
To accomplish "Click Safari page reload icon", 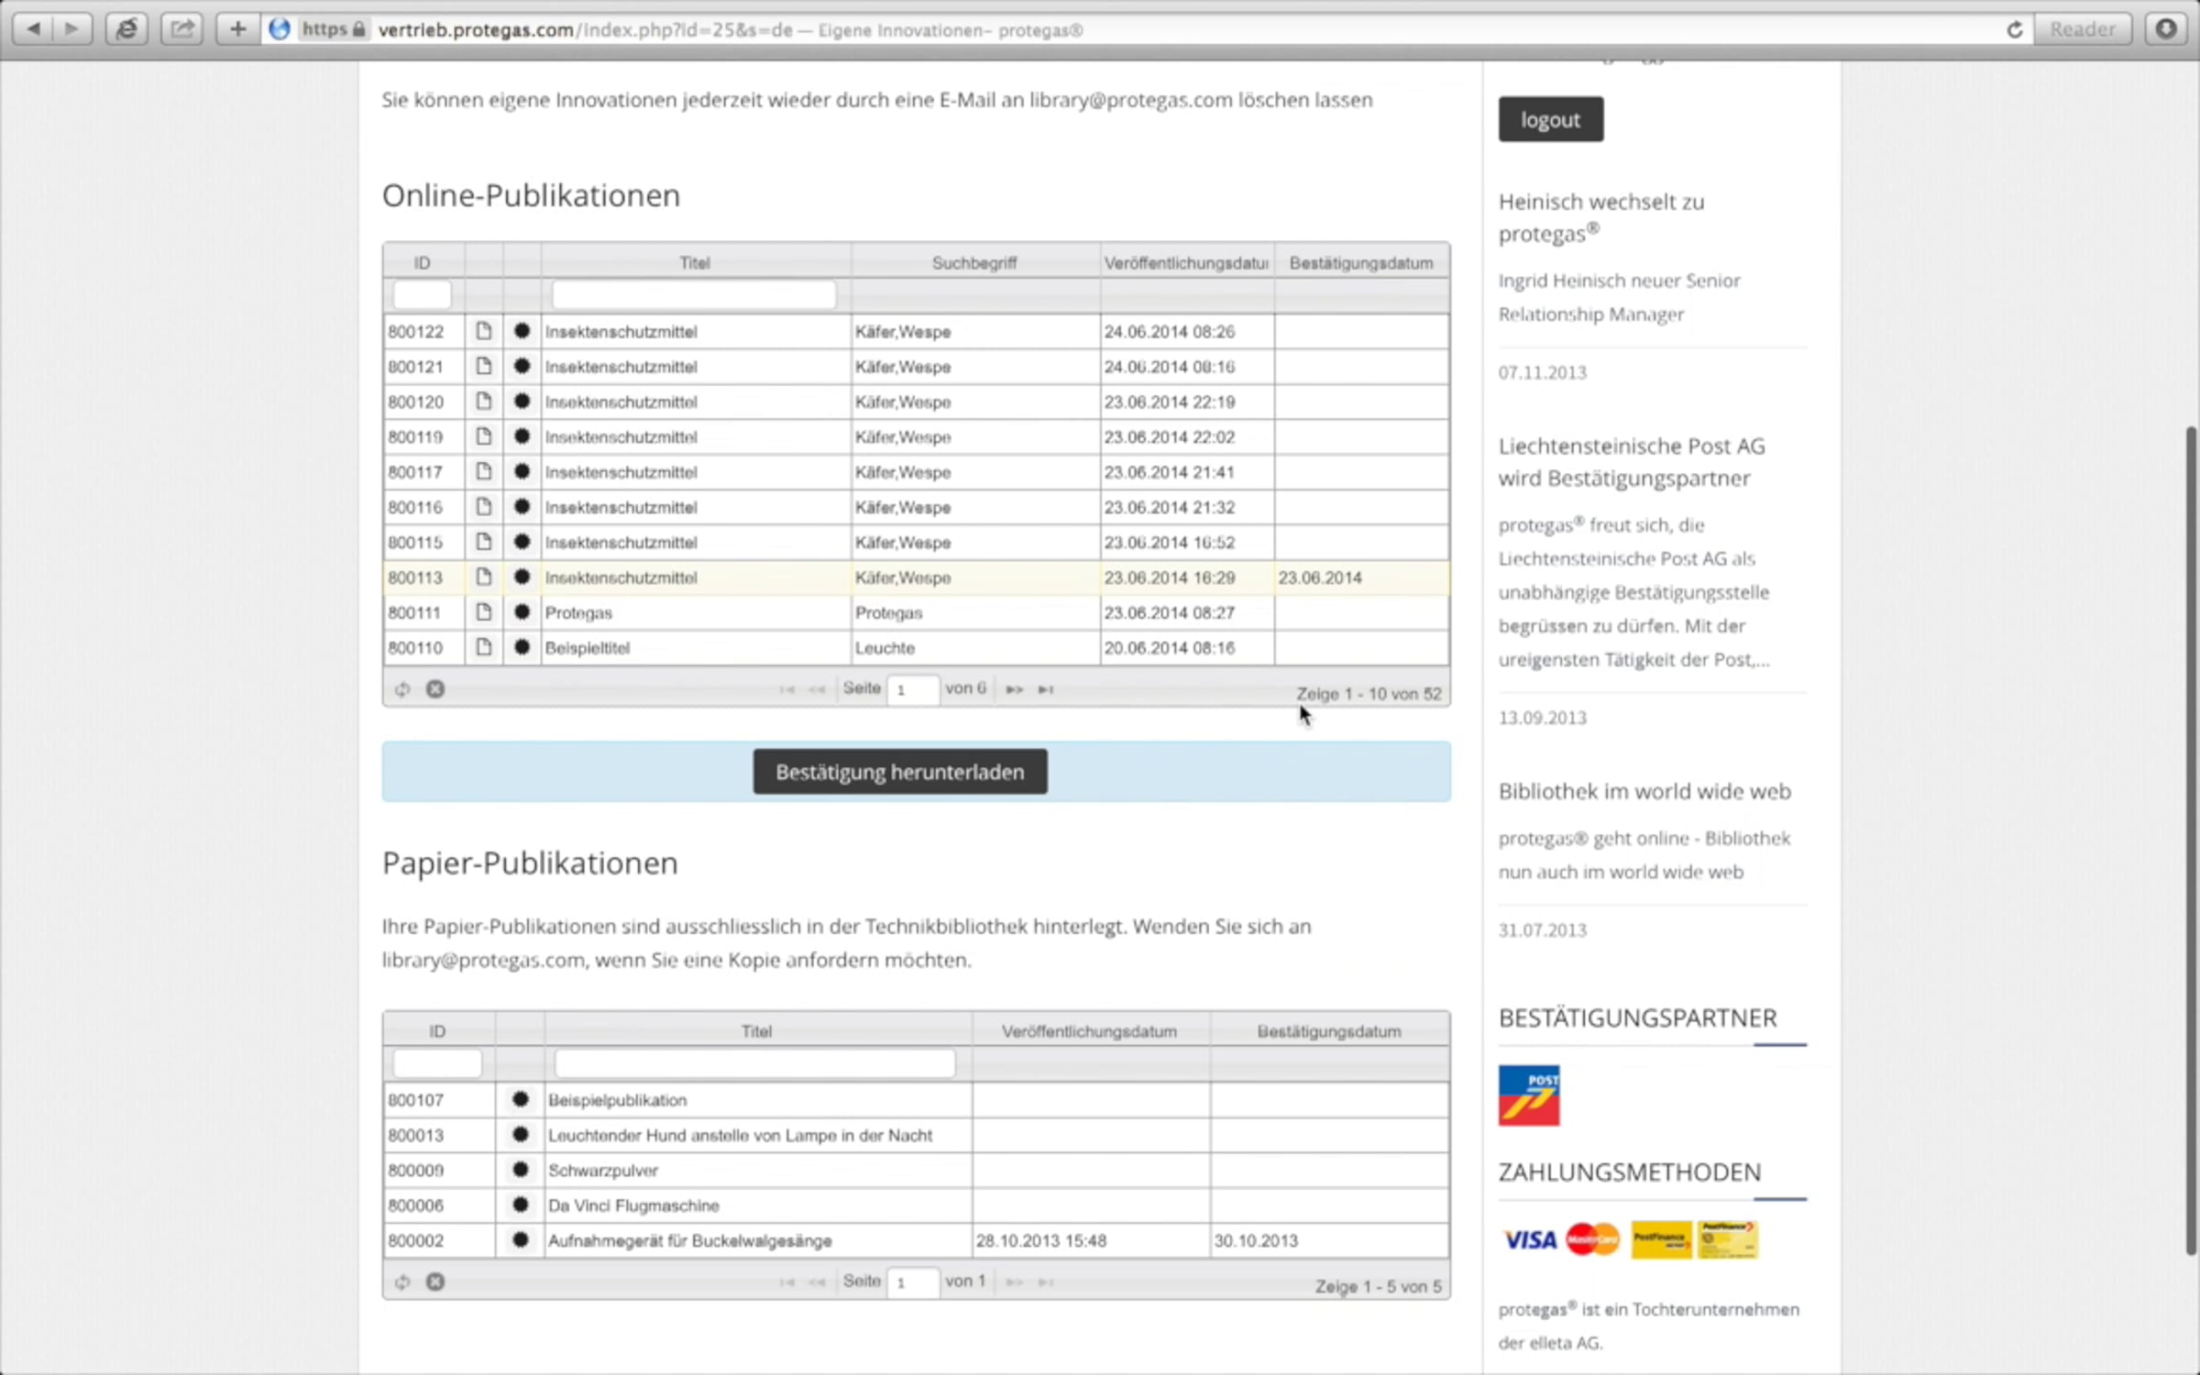I will tap(2014, 29).
